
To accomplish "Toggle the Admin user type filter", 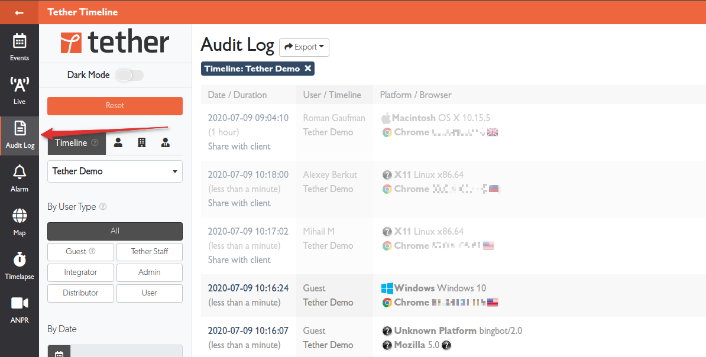I will 149,272.
